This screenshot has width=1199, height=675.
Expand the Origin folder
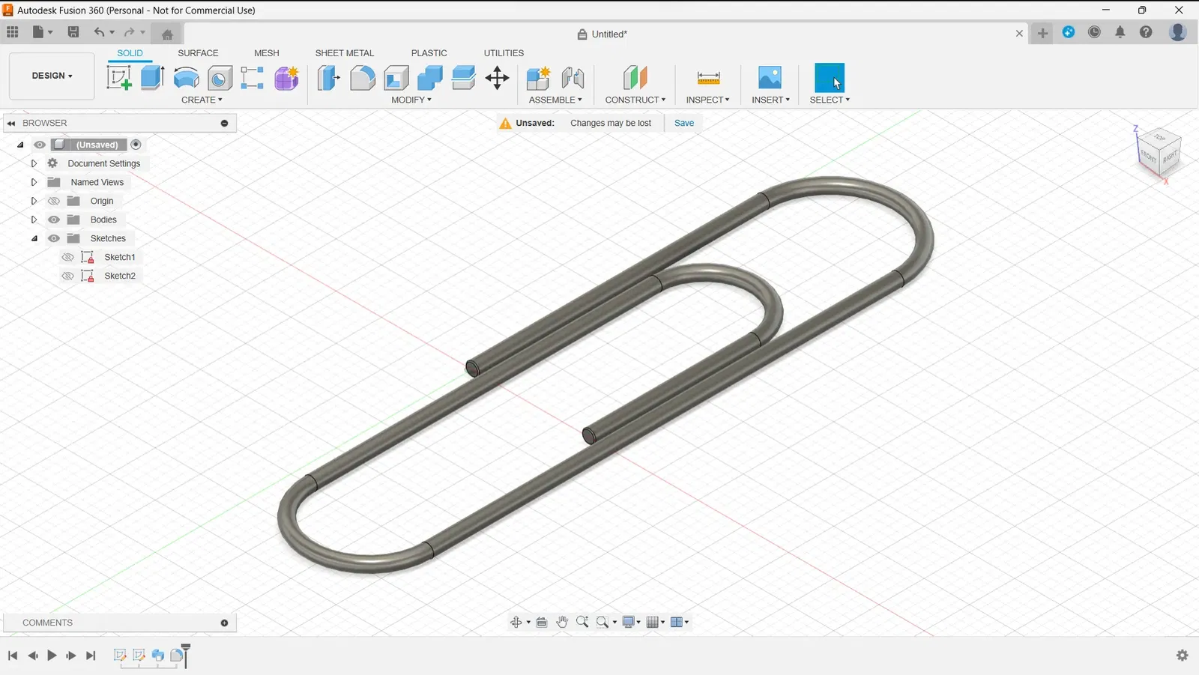pyautogui.click(x=34, y=201)
